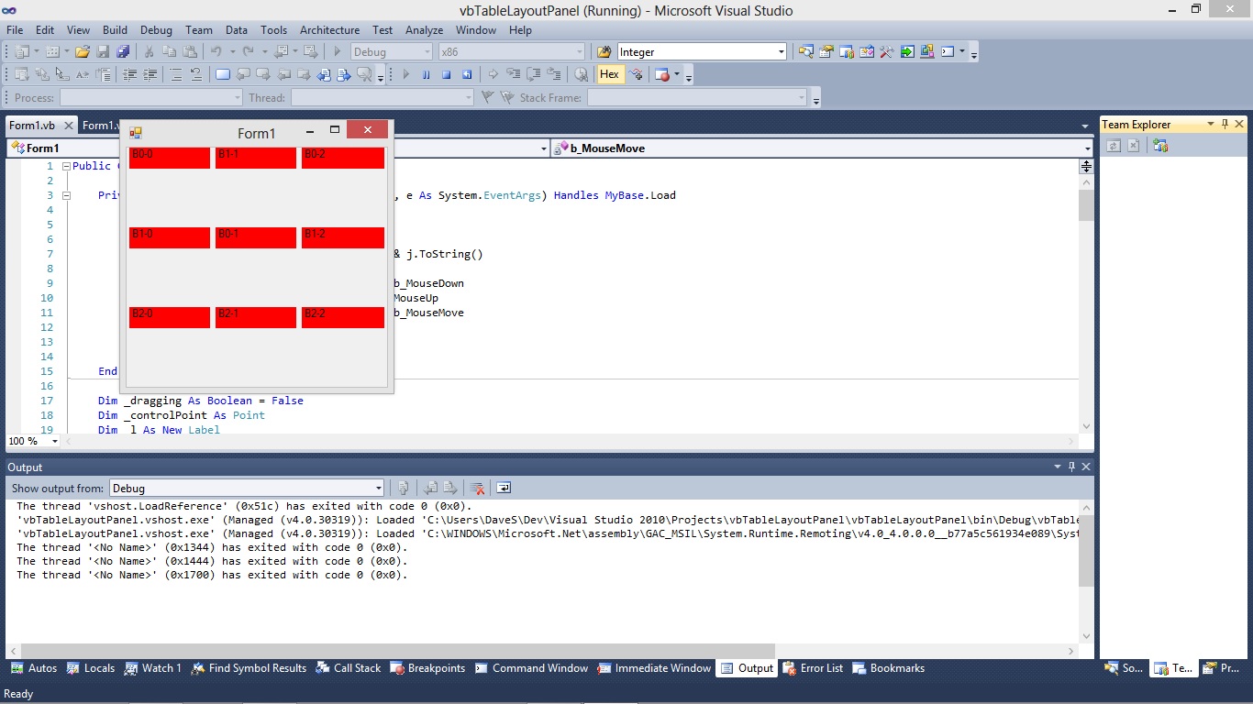This screenshot has width=1253, height=704.
Task: Click the red B2-2 label on Form1
Action: pyautogui.click(x=342, y=317)
